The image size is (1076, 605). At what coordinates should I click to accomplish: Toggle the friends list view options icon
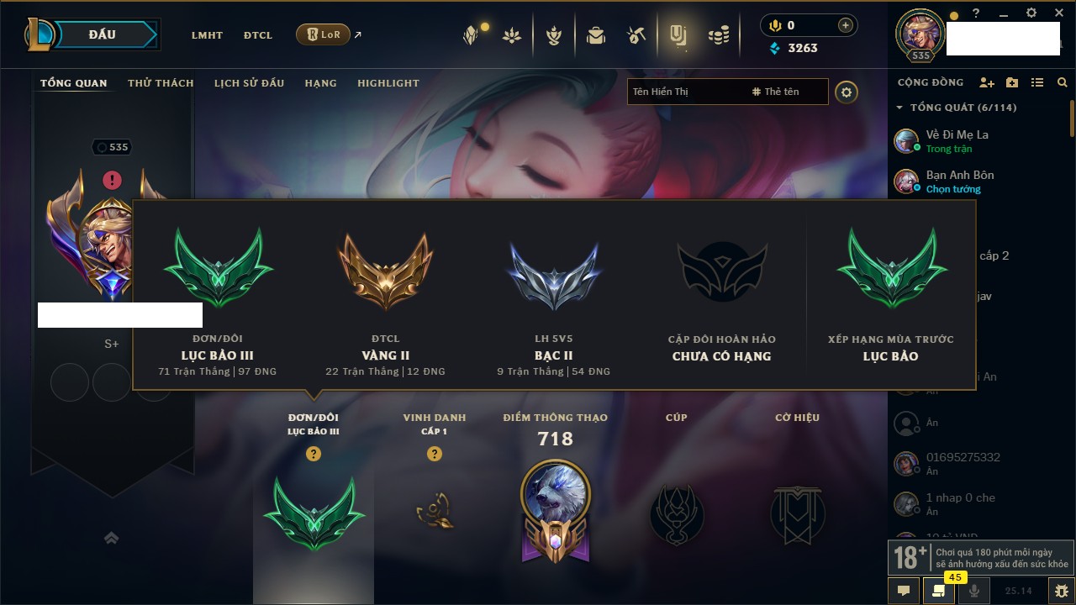tap(1037, 82)
